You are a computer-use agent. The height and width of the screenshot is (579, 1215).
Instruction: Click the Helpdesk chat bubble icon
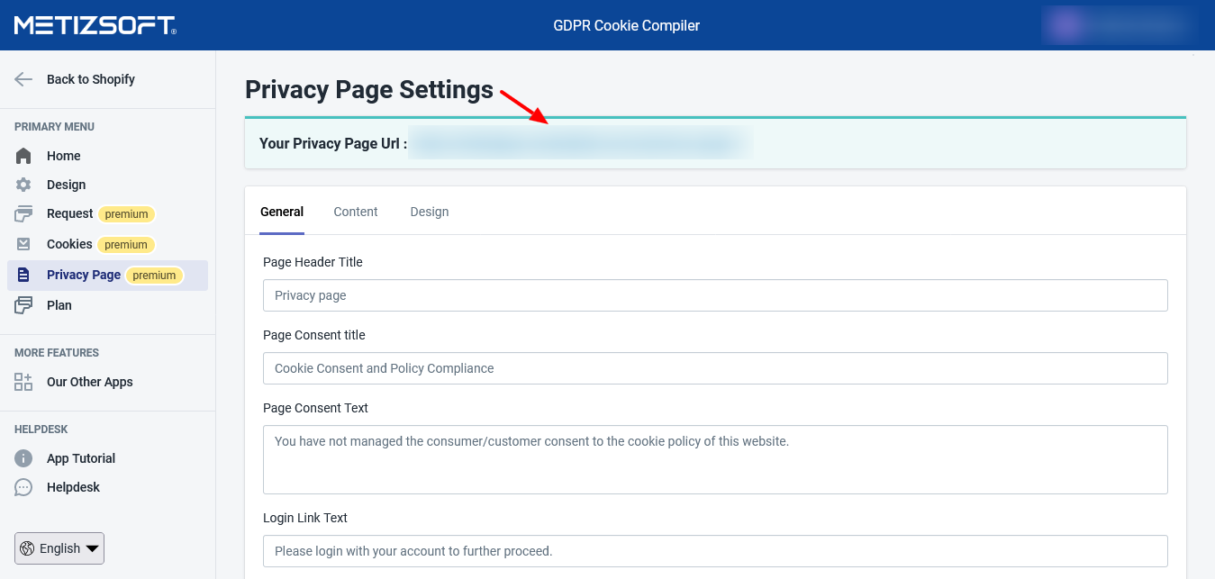click(x=23, y=487)
